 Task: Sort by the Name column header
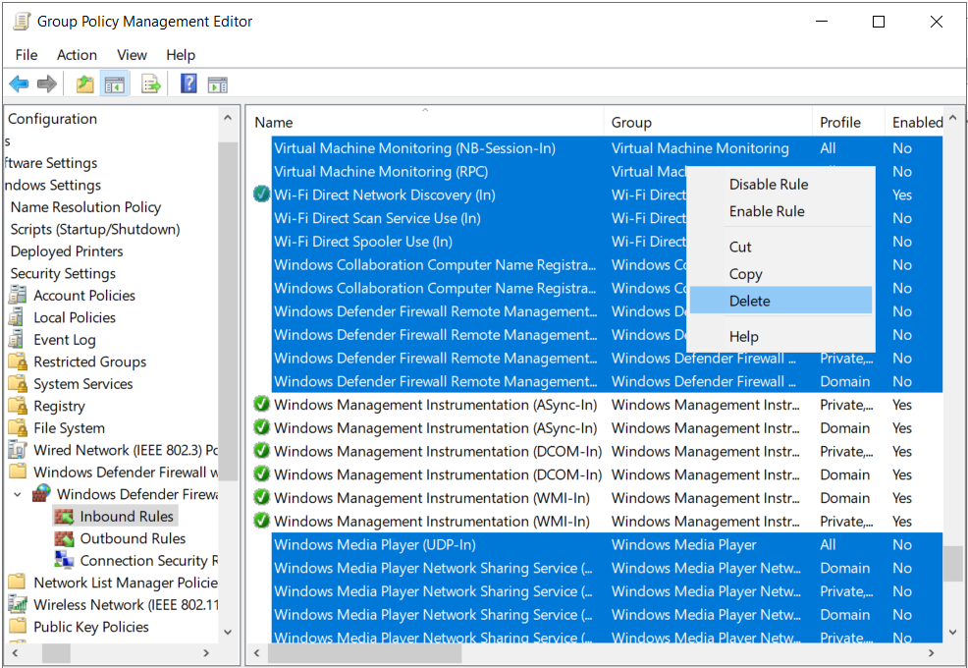pos(425,123)
